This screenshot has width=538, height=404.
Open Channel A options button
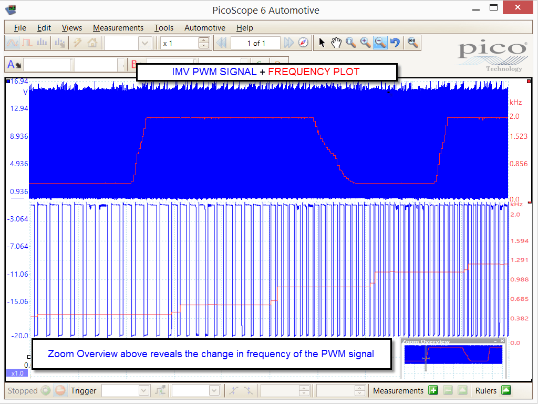point(14,65)
